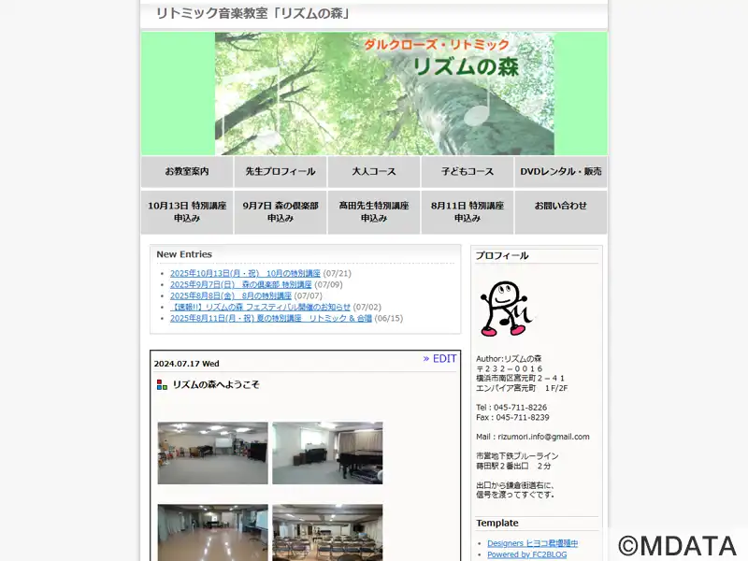The width and height of the screenshot is (748, 561).
Task: Open the photo with rows of chairs
Action: click(328, 532)
